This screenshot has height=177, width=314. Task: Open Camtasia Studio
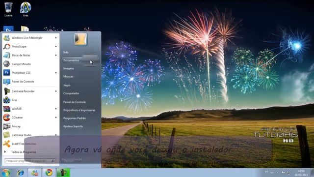(30, 135)
